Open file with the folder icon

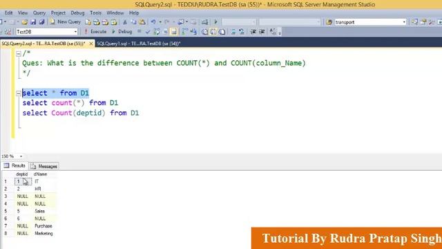[25, 22]
